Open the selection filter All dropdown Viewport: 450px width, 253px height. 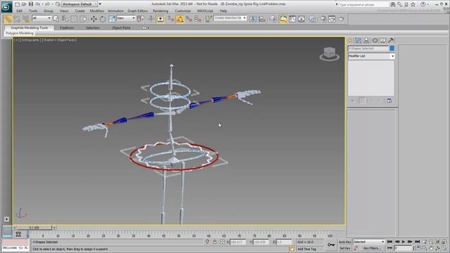[x=41, y=18]
